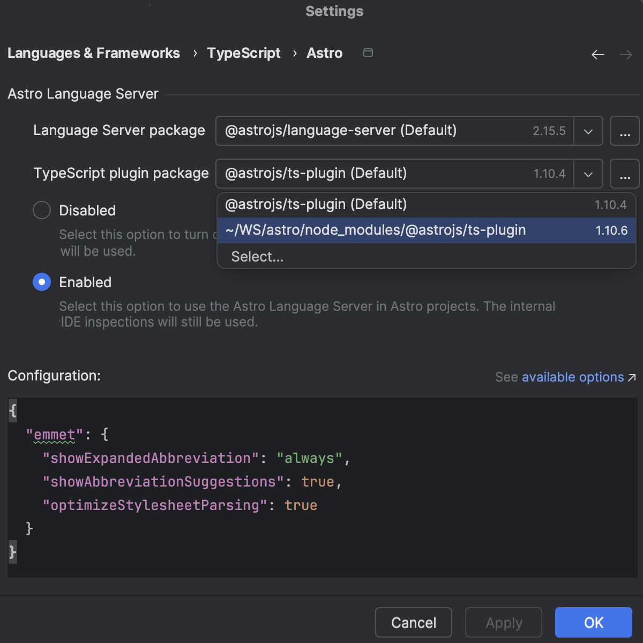Viewport: 643px width, 643px height.
Task: Click the forward navigation arrow
Action: tap(626, 55)
